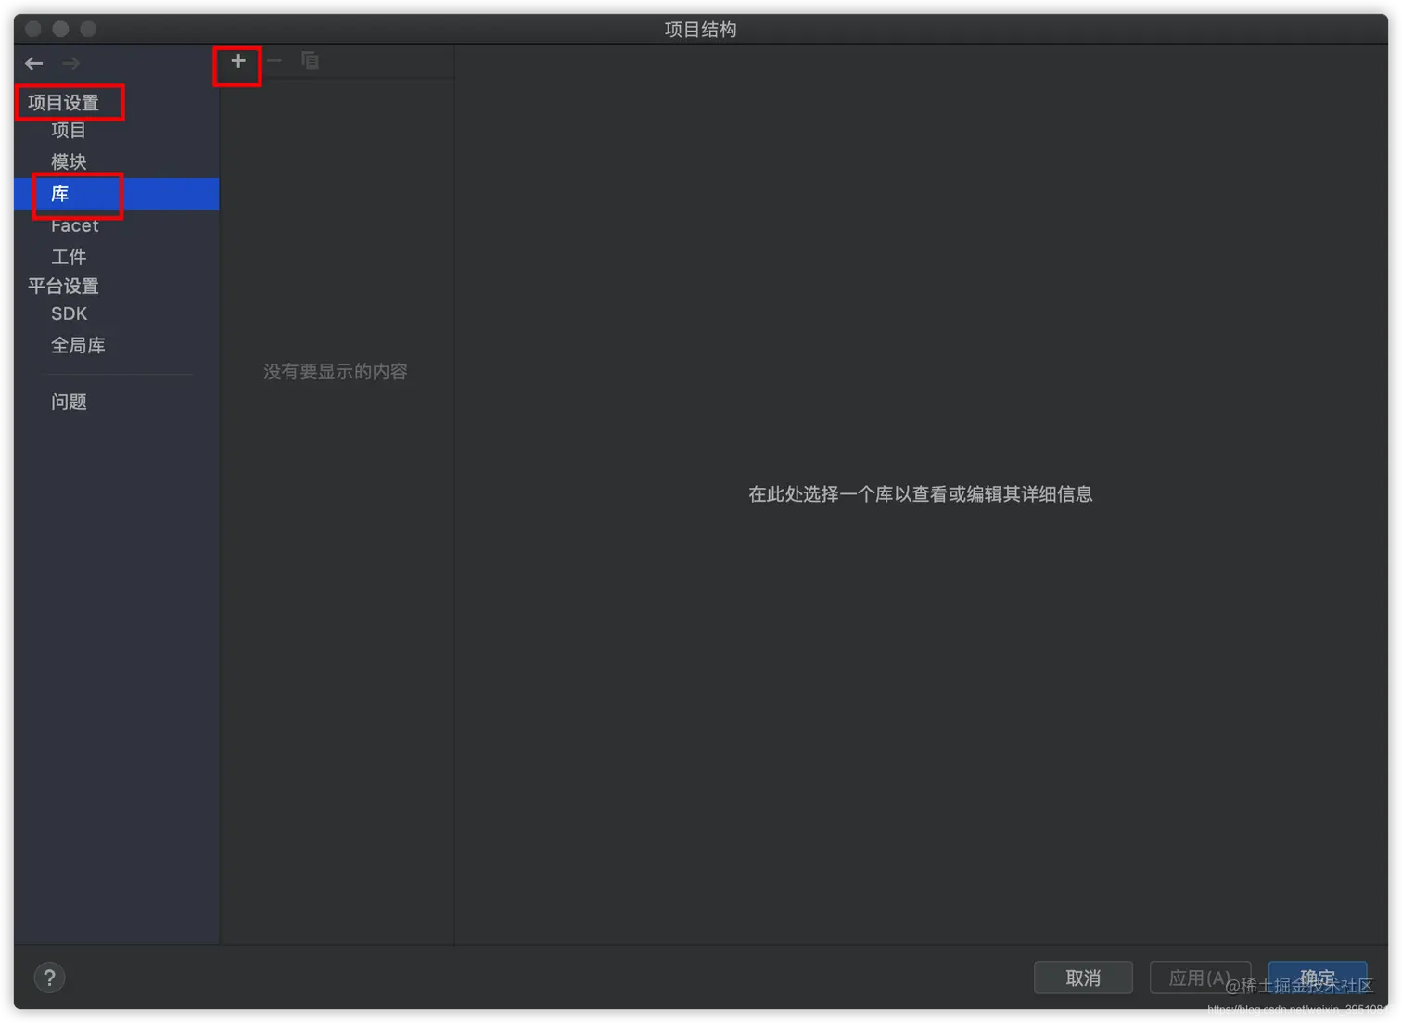1402x1023 pixels.
Task: Click the 取消 button
Action: point(1083,977)
